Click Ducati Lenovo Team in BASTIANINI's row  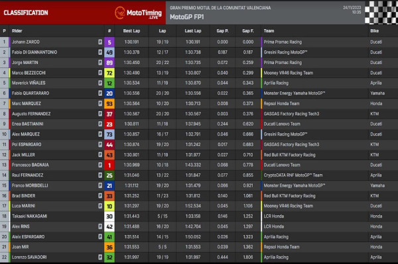(x=282, y=124)
